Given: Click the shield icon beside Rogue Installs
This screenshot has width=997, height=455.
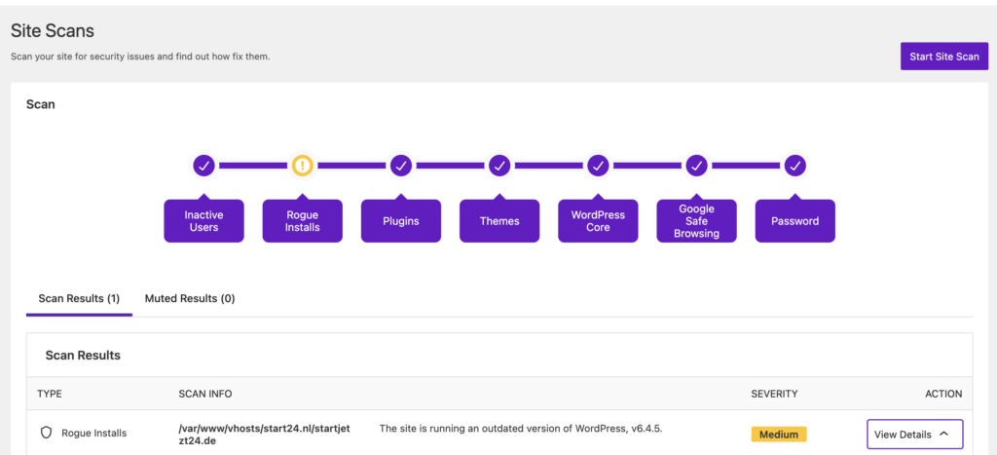Looking at the screenshot, I should (x=46, y=434).
